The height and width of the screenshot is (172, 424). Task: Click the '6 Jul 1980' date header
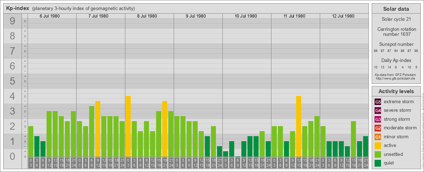(x=50, y=16)
